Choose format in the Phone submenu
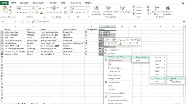This screenshot has height=104, width=186. point(176,78)
